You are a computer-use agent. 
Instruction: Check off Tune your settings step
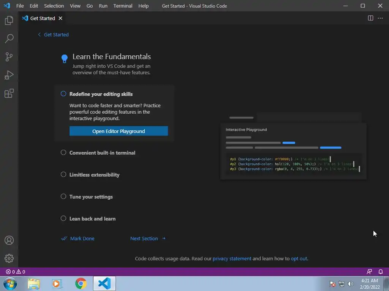pos(63,197)
